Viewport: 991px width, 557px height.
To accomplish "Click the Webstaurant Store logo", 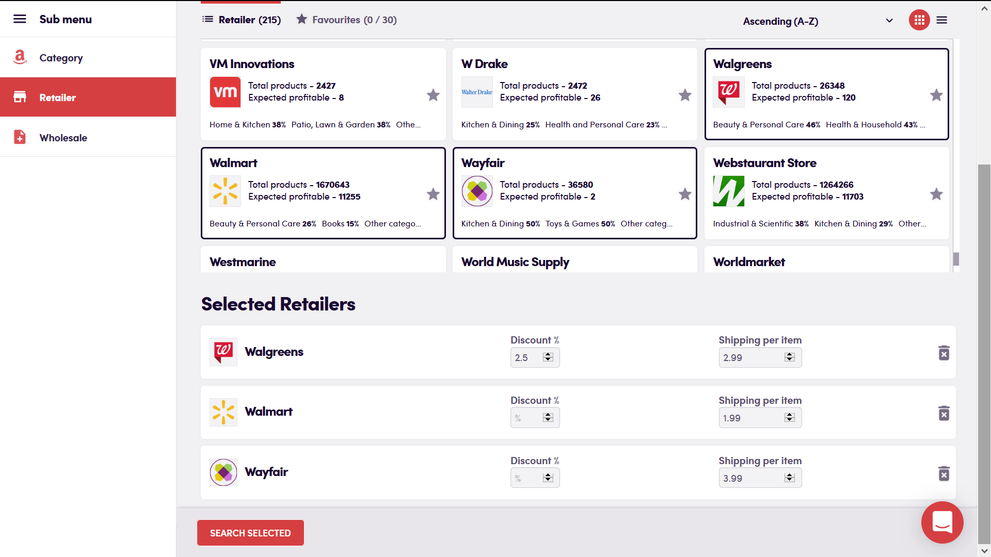I will [729, 191].
